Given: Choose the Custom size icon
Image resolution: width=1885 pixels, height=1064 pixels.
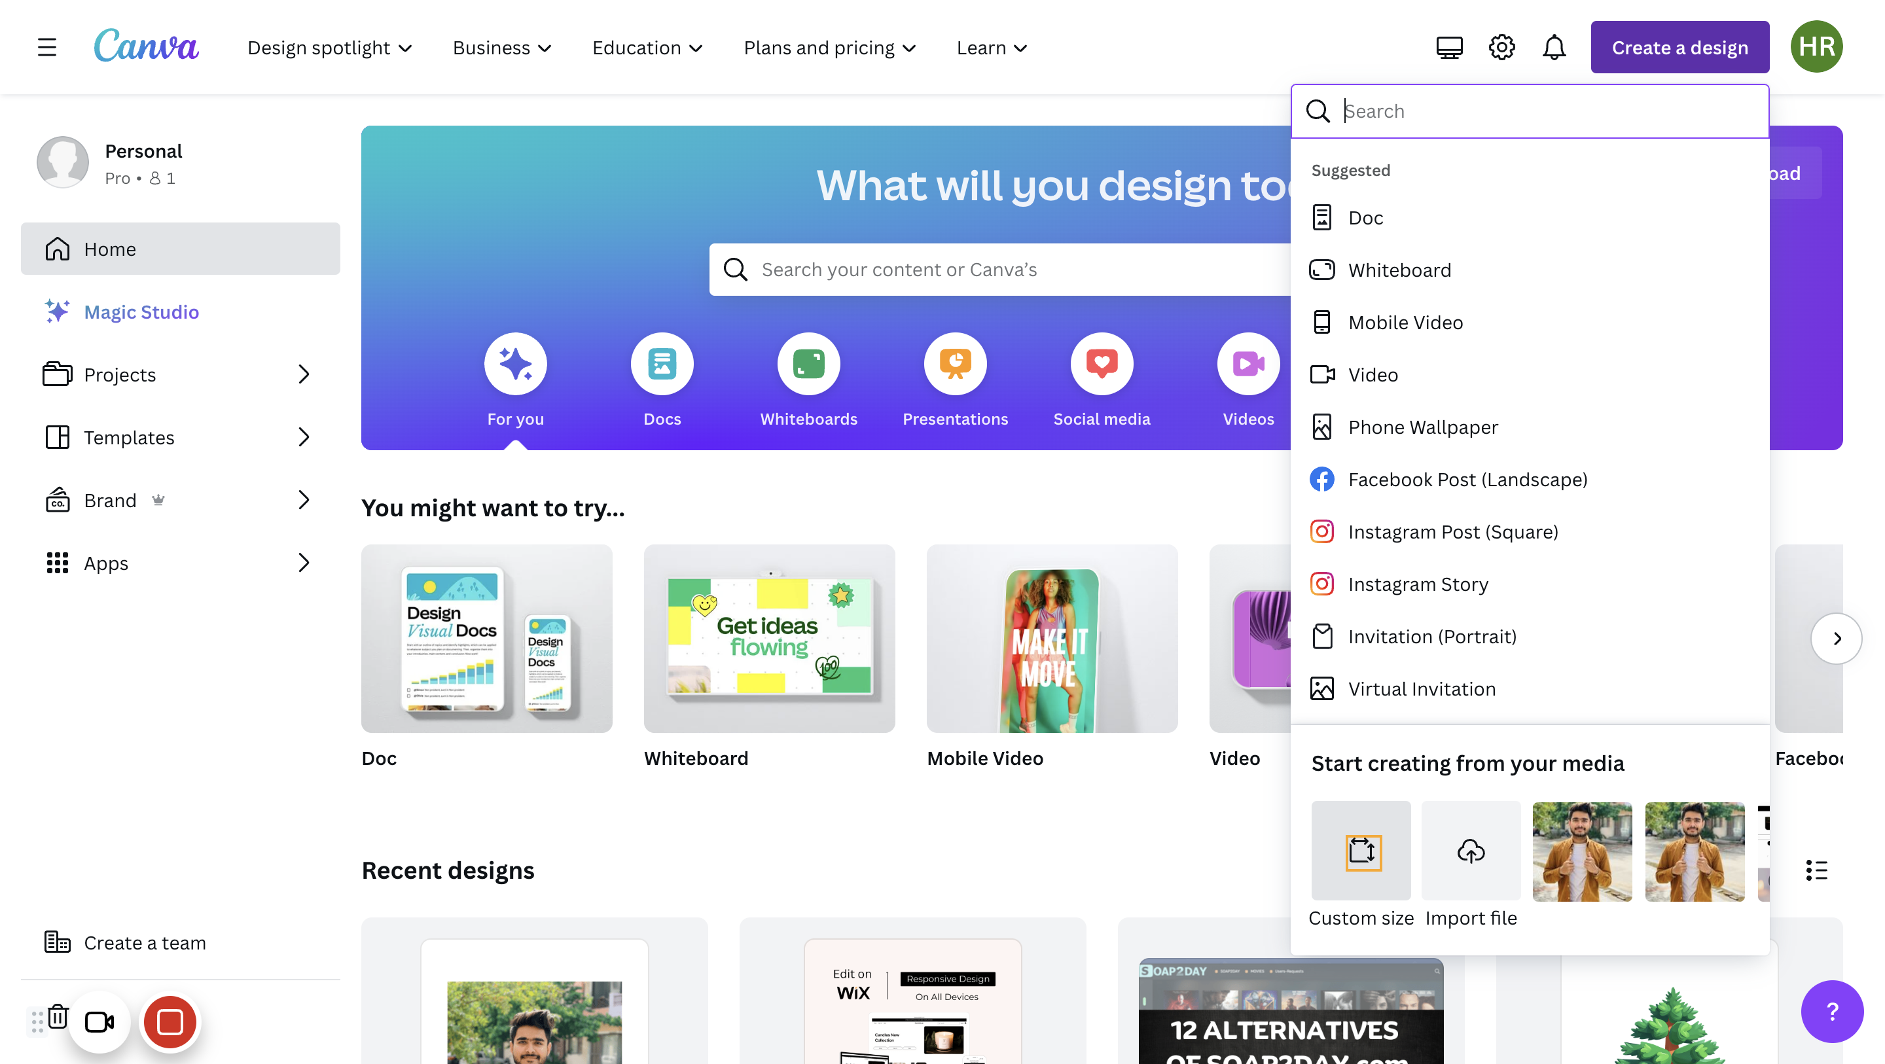Looking at the screenshot, I should click(x=1361, y=851).
